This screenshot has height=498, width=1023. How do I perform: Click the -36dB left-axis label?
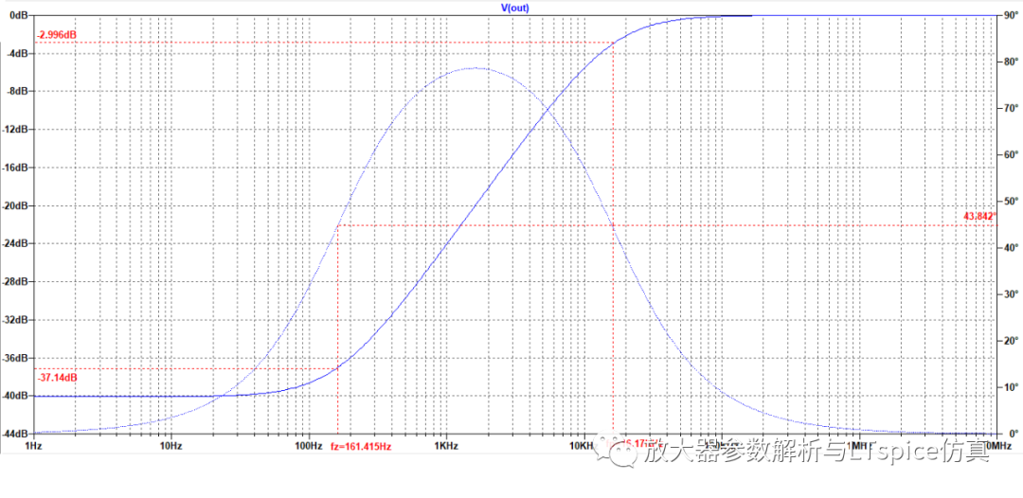[x=16, y=358]
